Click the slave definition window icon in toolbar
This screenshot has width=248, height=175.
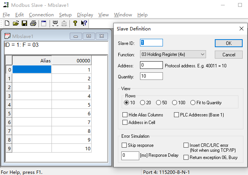pos(44,23)
